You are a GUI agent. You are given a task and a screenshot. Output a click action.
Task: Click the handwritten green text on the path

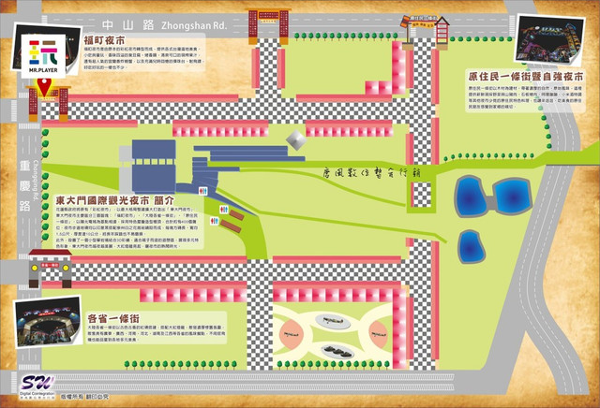[x=370, y=173]
